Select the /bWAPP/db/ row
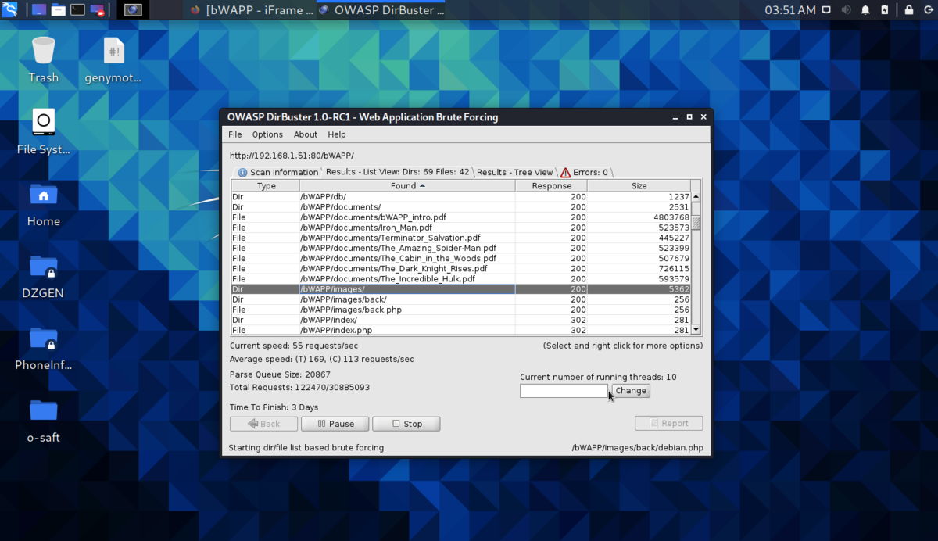 (461, 197)
